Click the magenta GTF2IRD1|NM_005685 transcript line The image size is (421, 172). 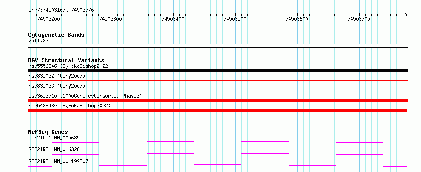coord(218,142)
